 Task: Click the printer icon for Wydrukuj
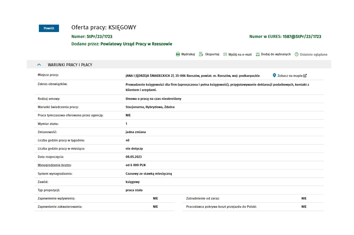[x=178, y=54]
